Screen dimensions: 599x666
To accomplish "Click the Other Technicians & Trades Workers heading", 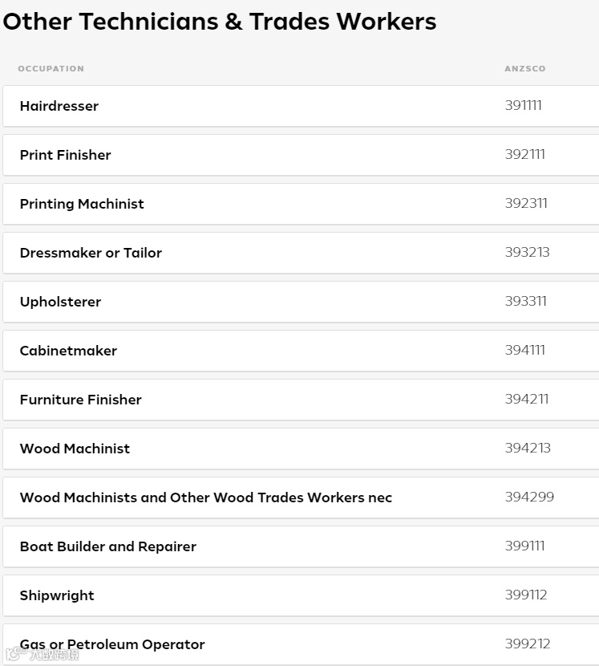I will [x=220, y=22].
